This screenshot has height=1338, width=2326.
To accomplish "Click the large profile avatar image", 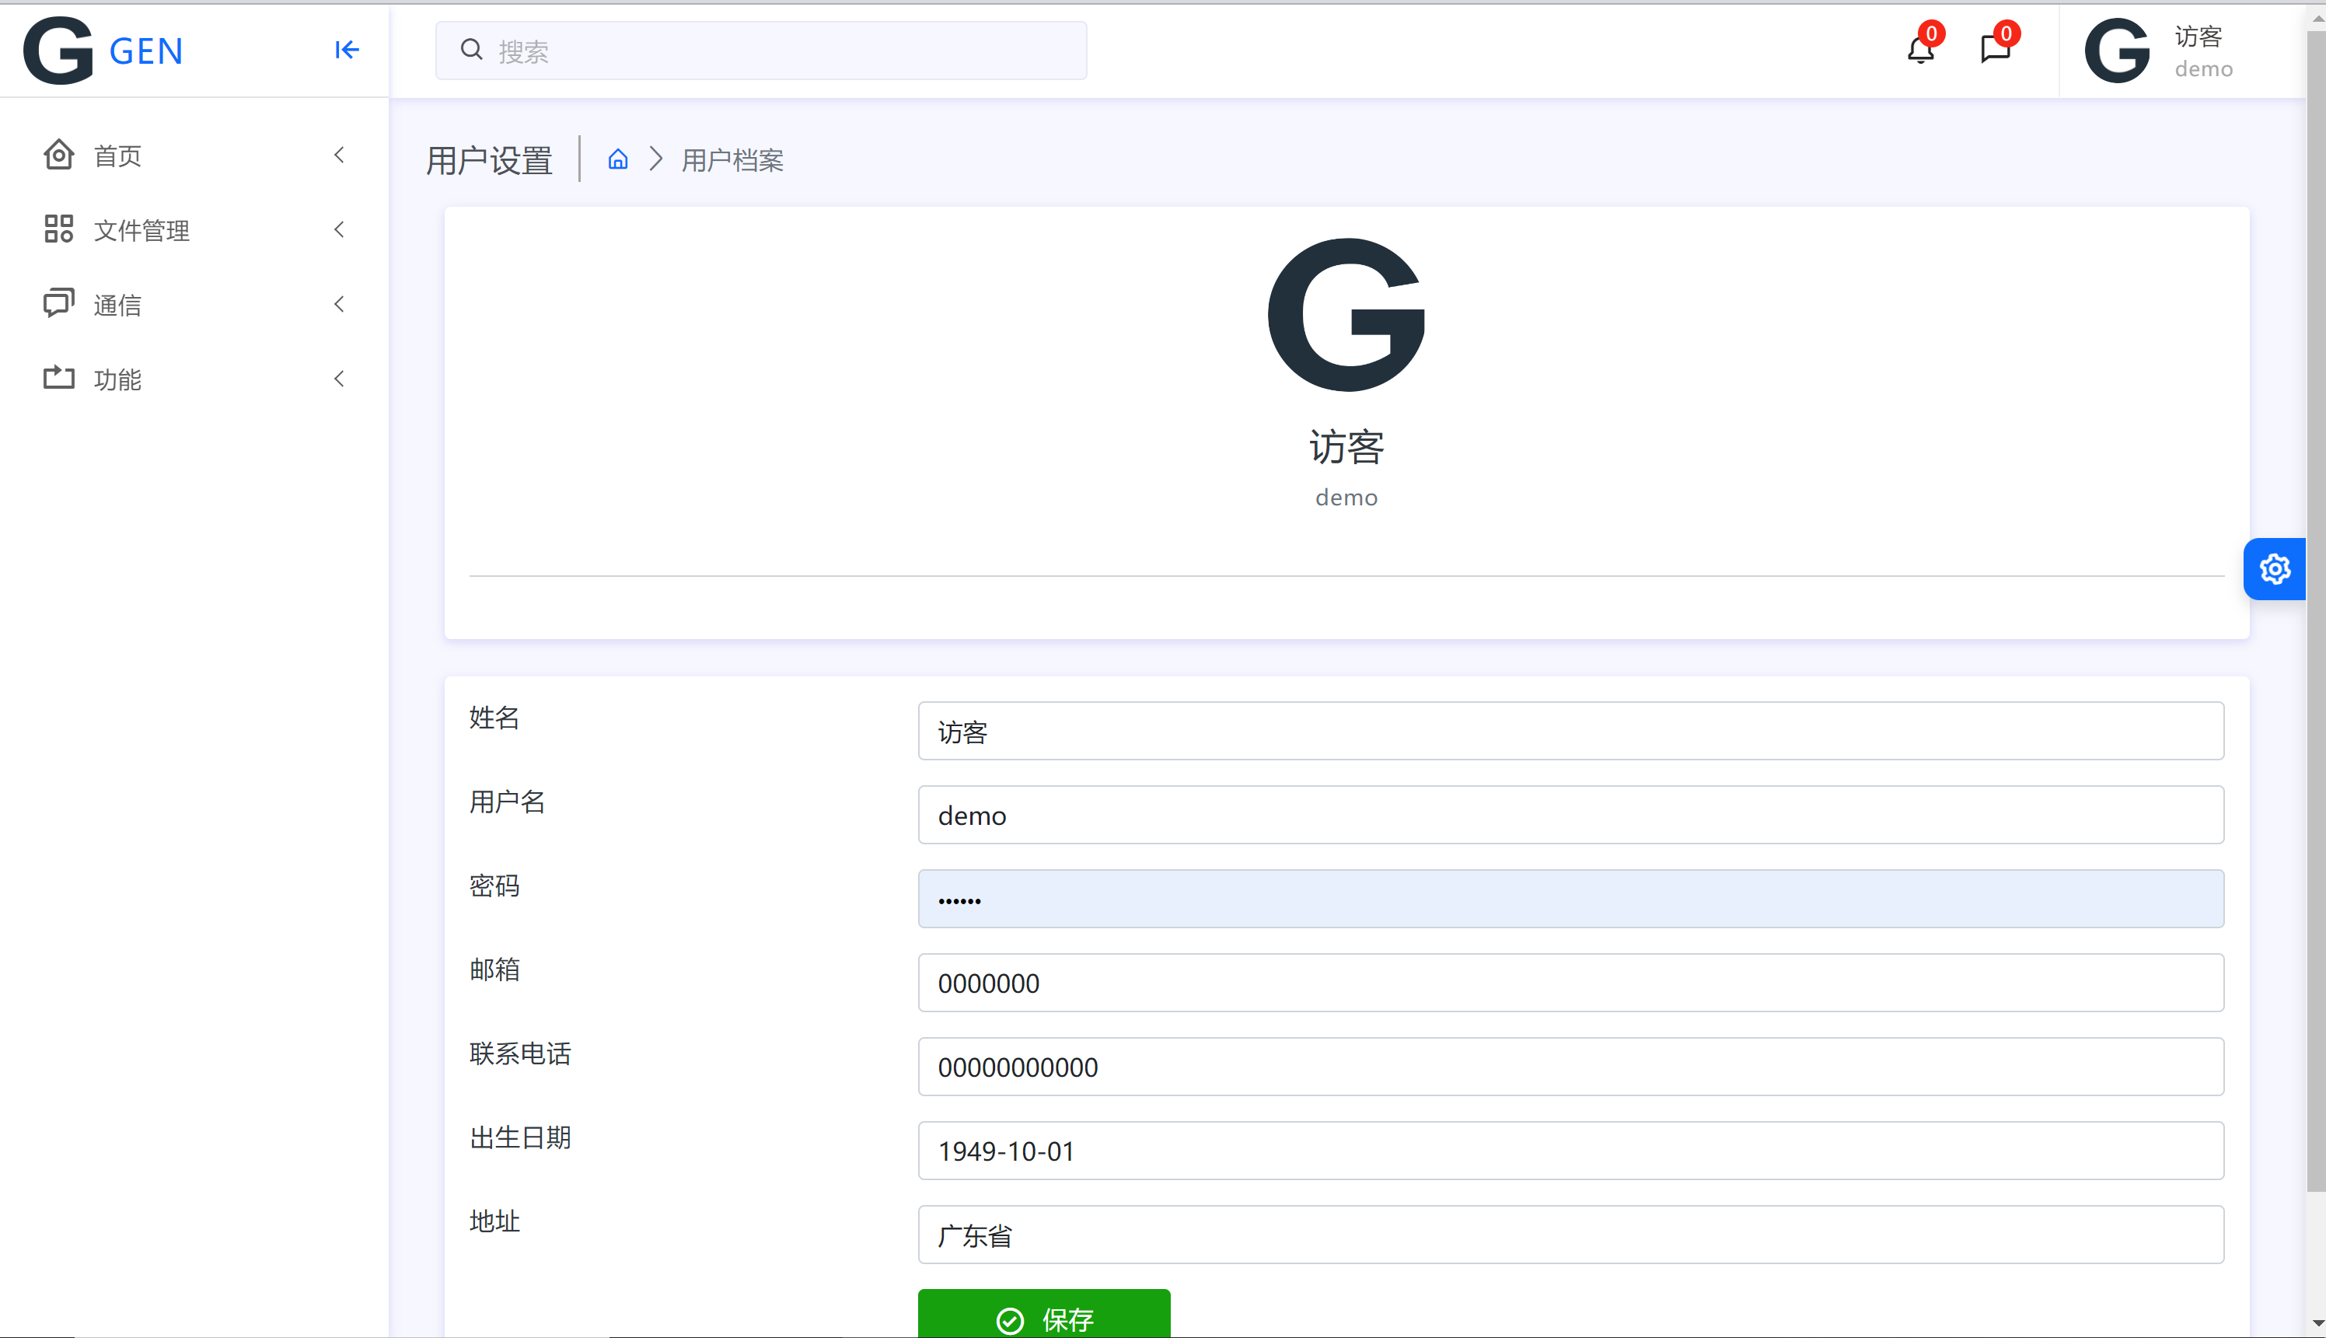I will (1346, 314).
